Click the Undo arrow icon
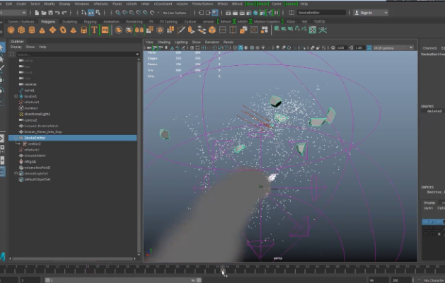 click(x=57, y=13)
